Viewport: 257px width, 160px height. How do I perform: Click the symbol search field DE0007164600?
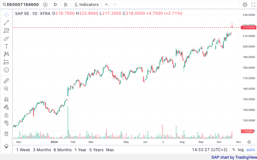(21, 5)
